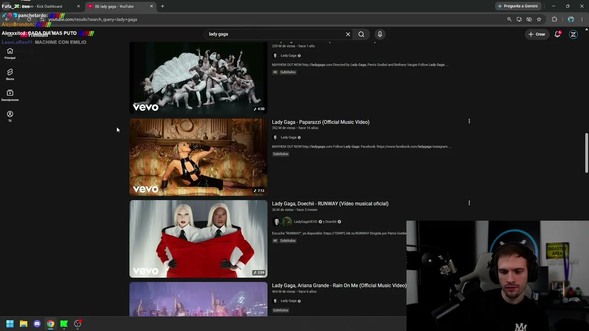Open Lady Gaga channel under Rain On Me

click(x=289, y=301)
